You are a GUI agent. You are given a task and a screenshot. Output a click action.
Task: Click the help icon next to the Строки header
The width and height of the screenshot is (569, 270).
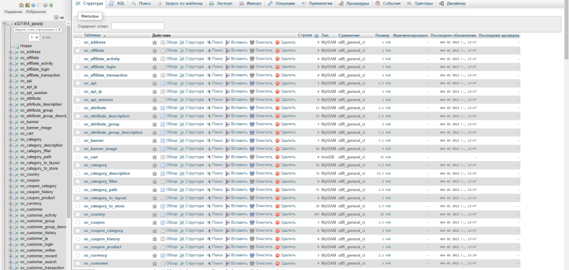316,36
